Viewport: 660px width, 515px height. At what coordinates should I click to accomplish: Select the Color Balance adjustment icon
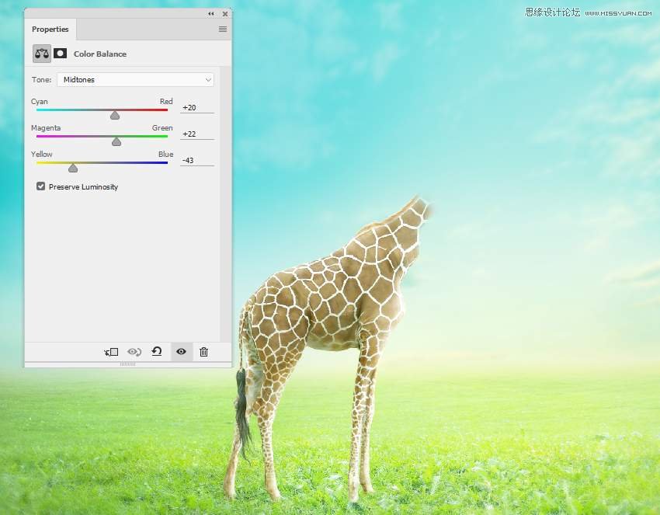[41, 54]
